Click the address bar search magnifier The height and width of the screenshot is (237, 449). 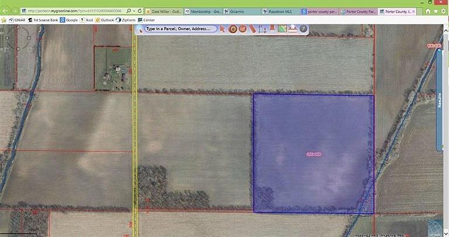point(129,11)
